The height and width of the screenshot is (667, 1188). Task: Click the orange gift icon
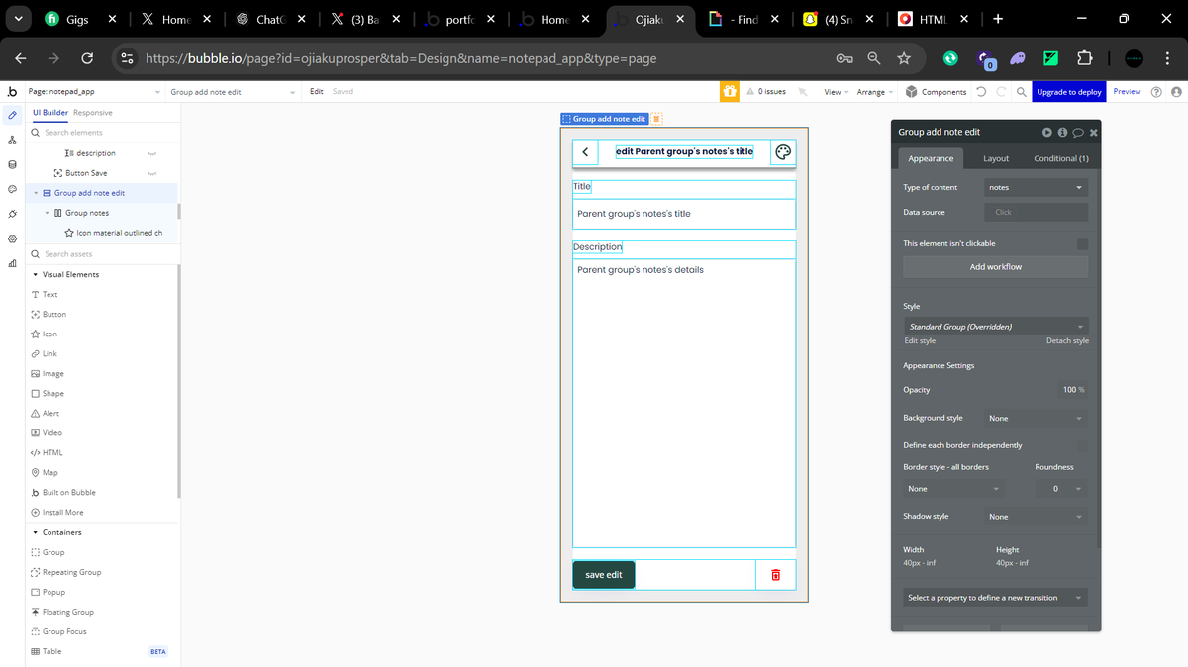click(x=730, y=91)
